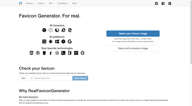
Task: Click the Android robot icon
Action: (x=51, y=41)
